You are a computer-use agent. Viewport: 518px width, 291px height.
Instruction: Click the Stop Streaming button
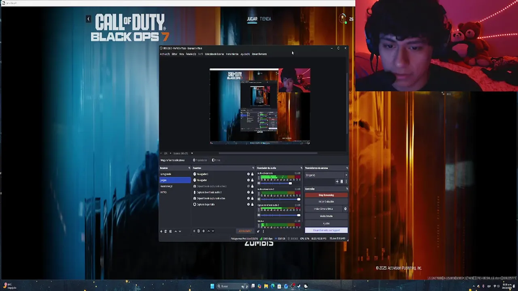click(x=326, y=195)
